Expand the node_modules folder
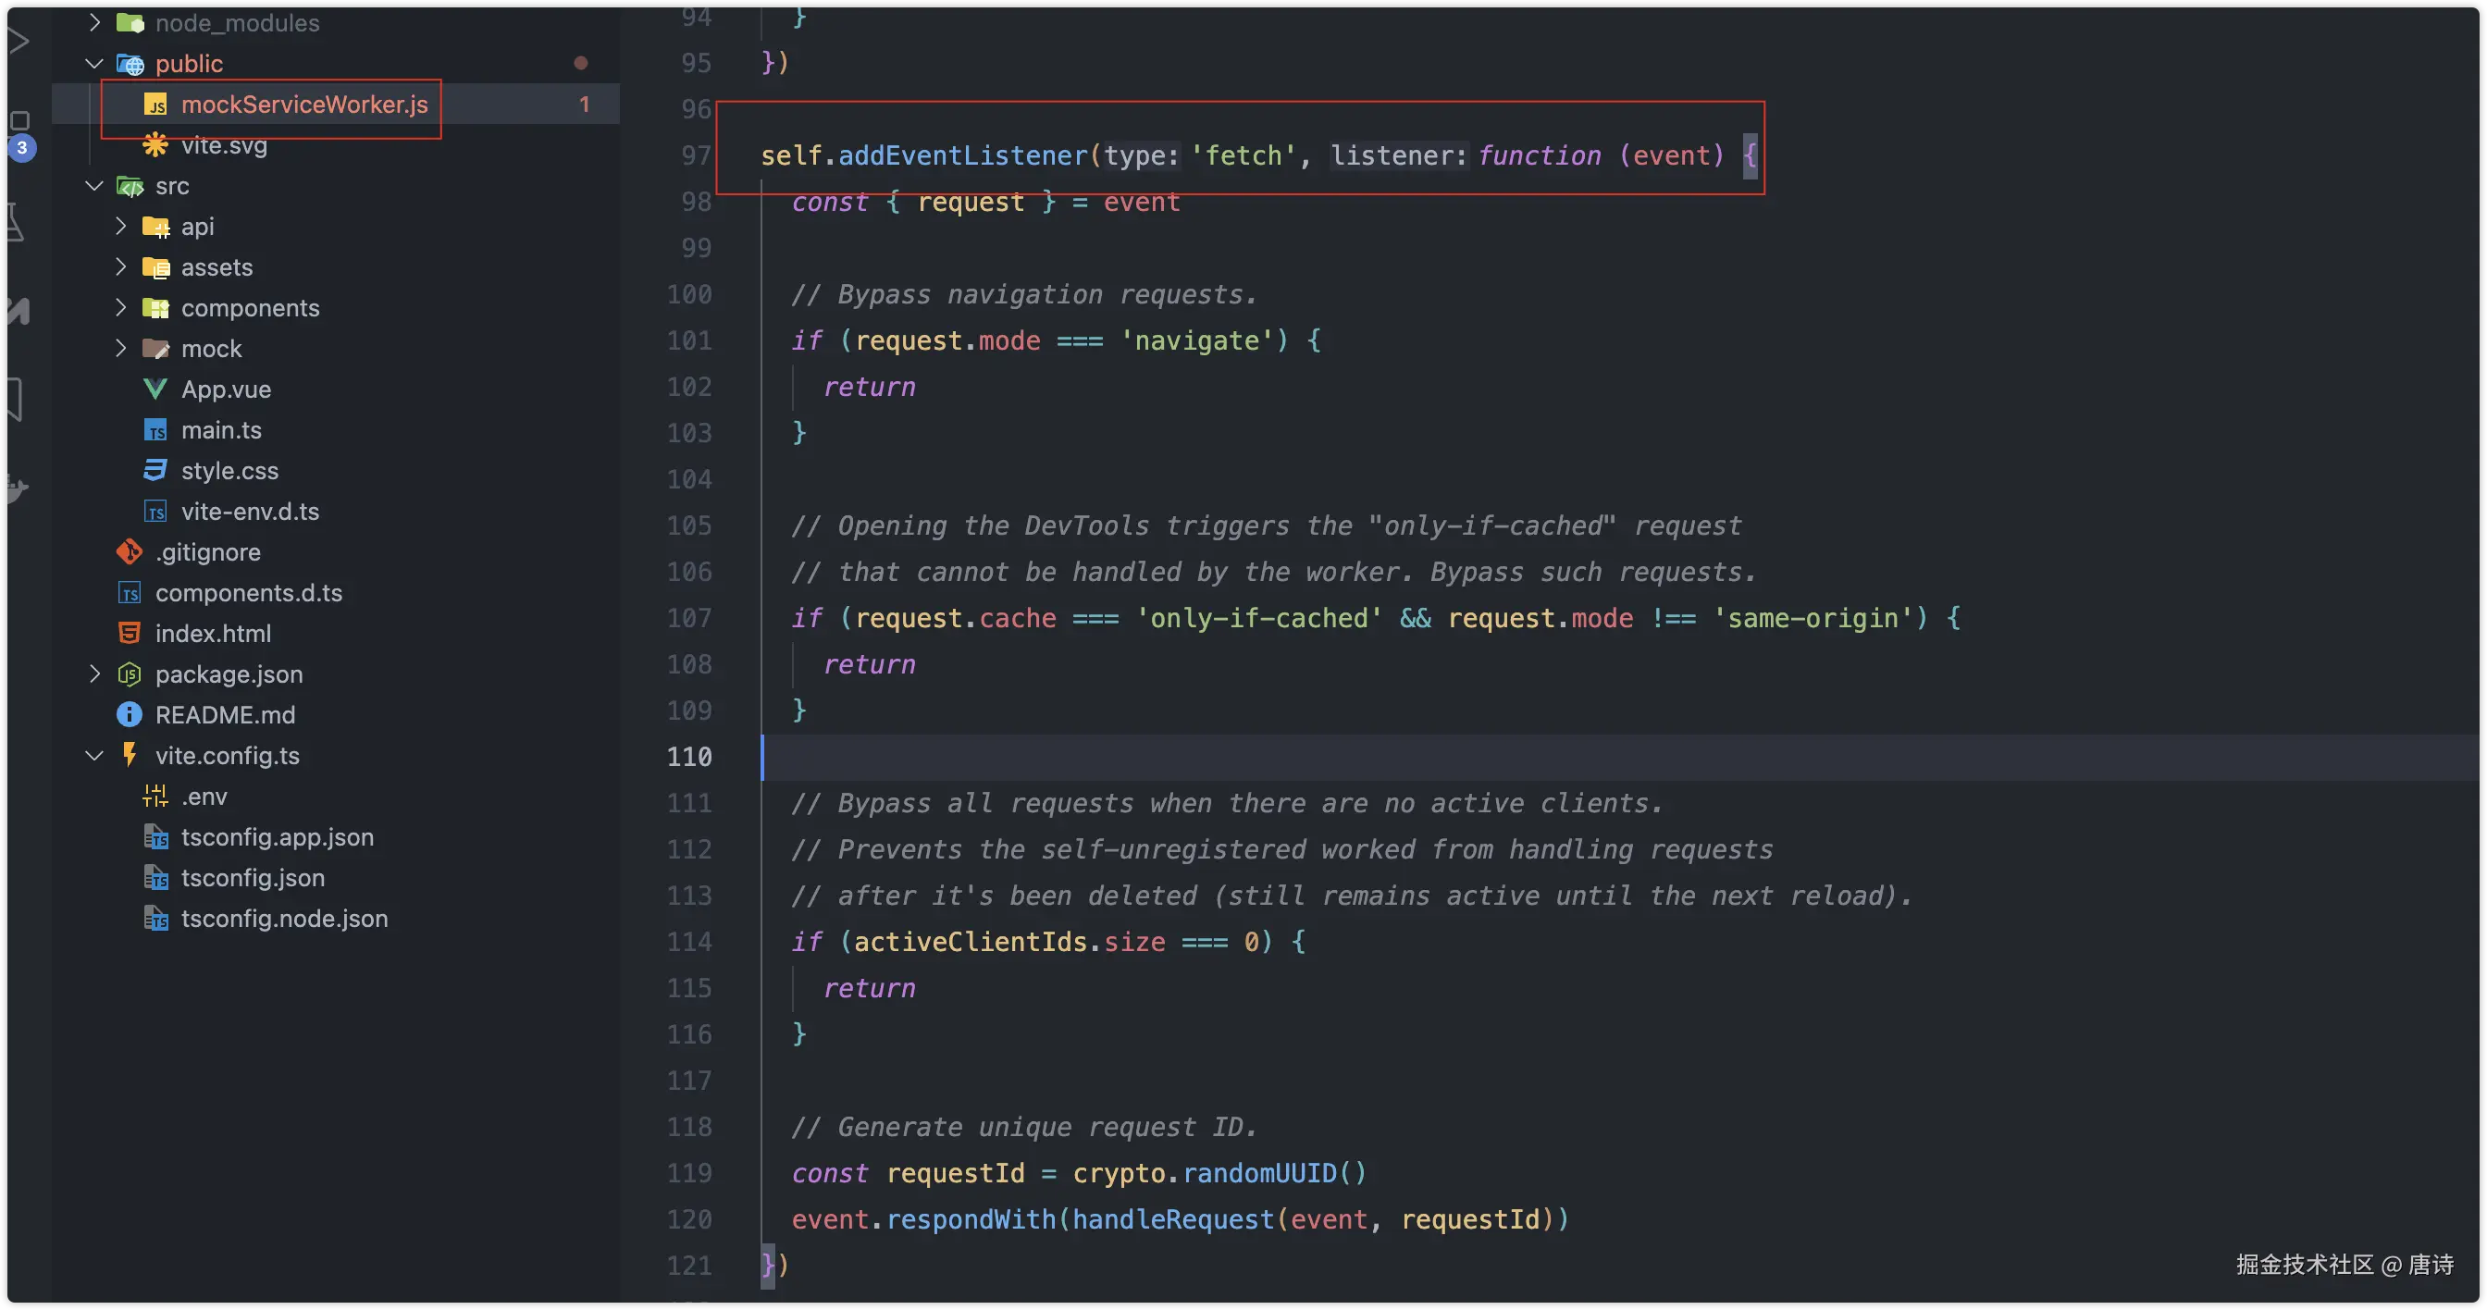Viewport: 2487px width, 1310px height. [93, 22]
